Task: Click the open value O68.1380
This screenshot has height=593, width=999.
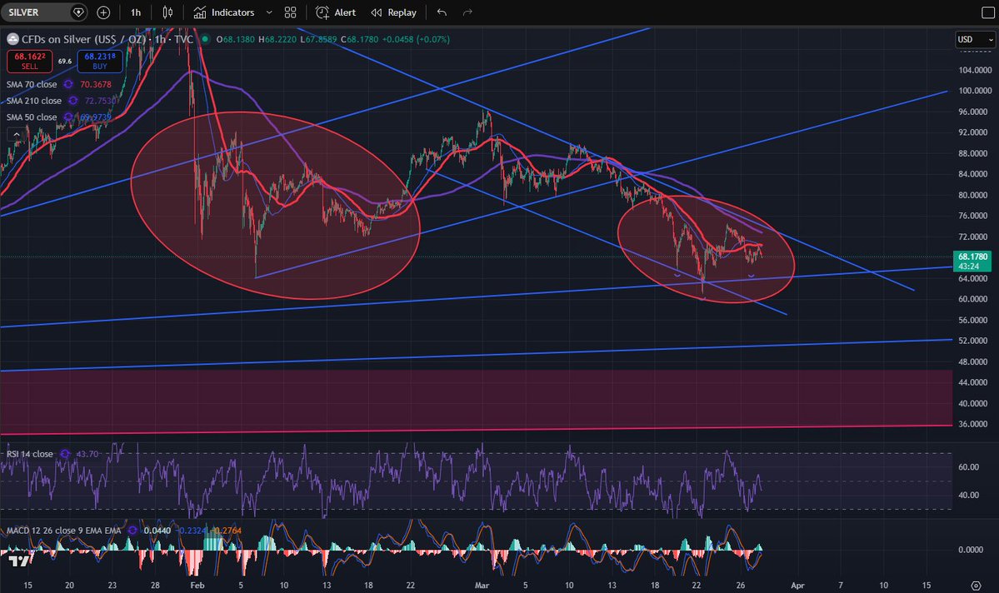Action: coord(235,39)
